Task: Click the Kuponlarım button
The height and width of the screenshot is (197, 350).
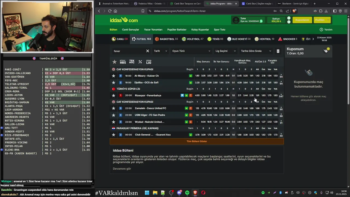Action: click(302, 20)
